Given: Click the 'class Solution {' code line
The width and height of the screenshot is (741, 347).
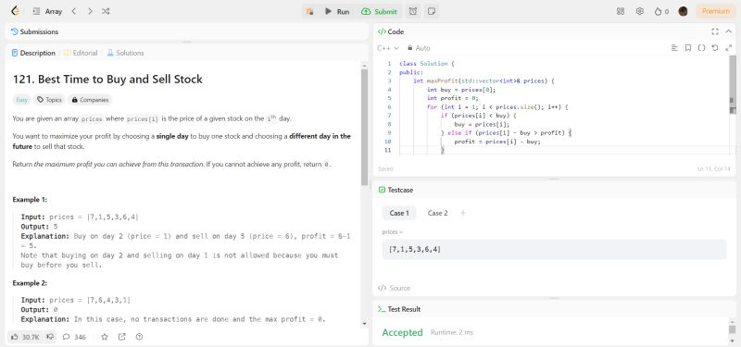Looking at the screenshot, I should pos(426,63).
